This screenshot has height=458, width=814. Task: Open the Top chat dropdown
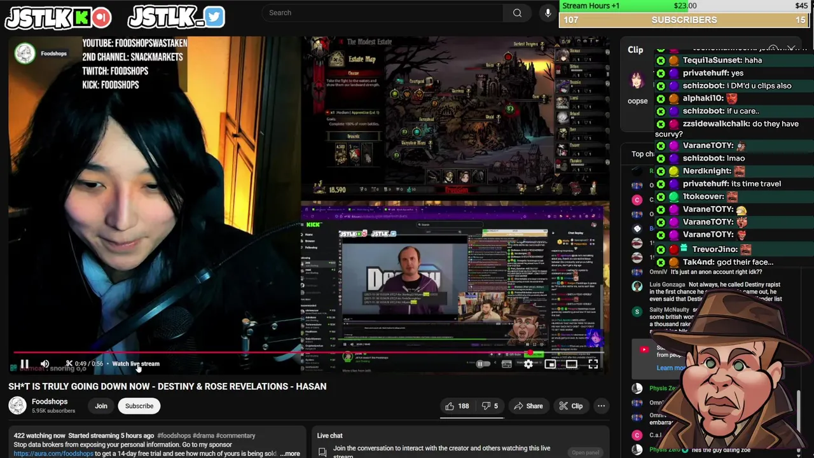642,154
